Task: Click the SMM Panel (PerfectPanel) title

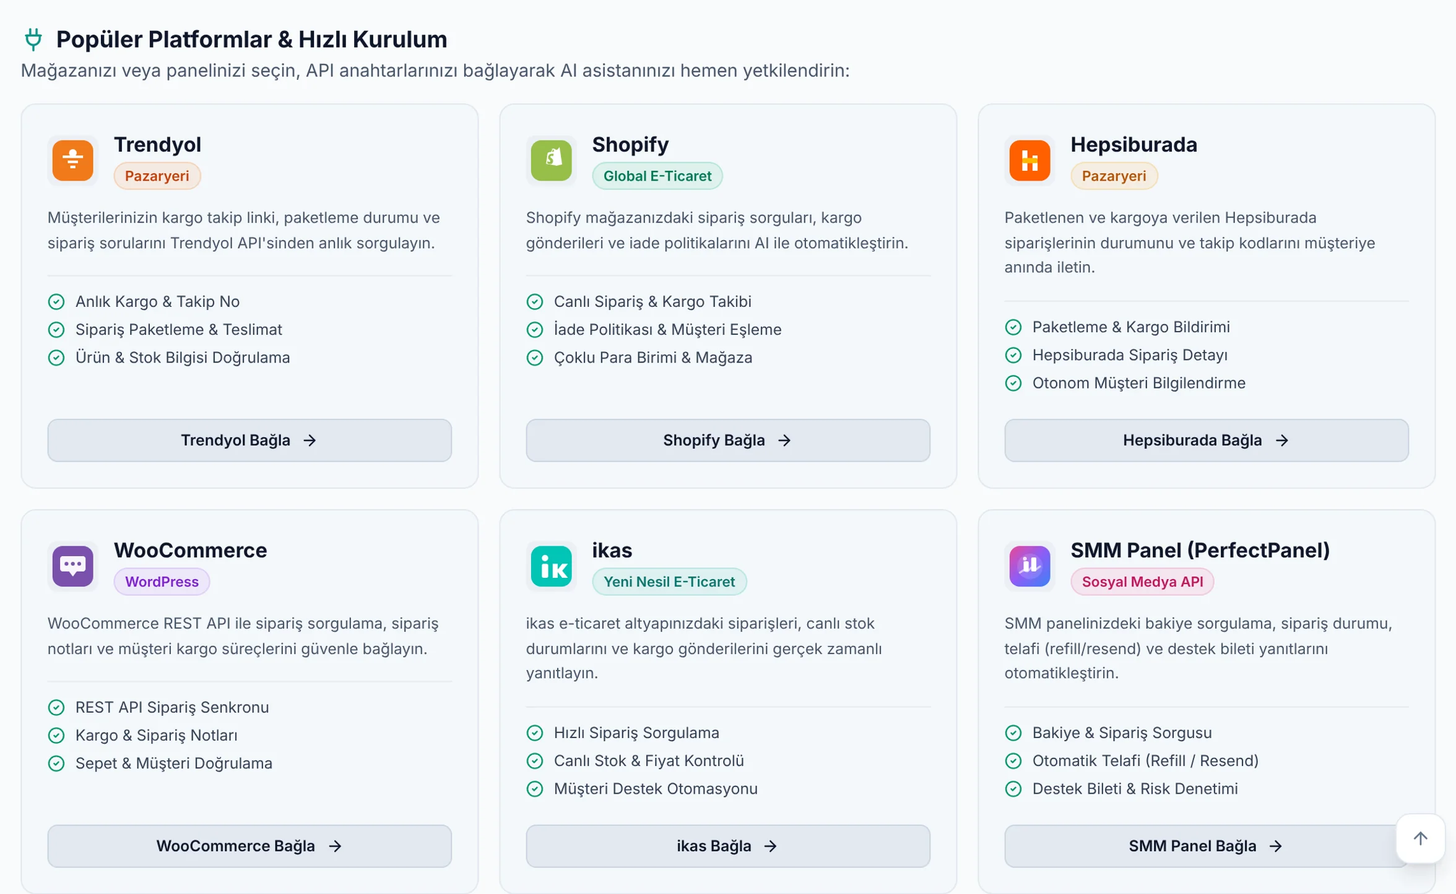Action: (1200, 550)
